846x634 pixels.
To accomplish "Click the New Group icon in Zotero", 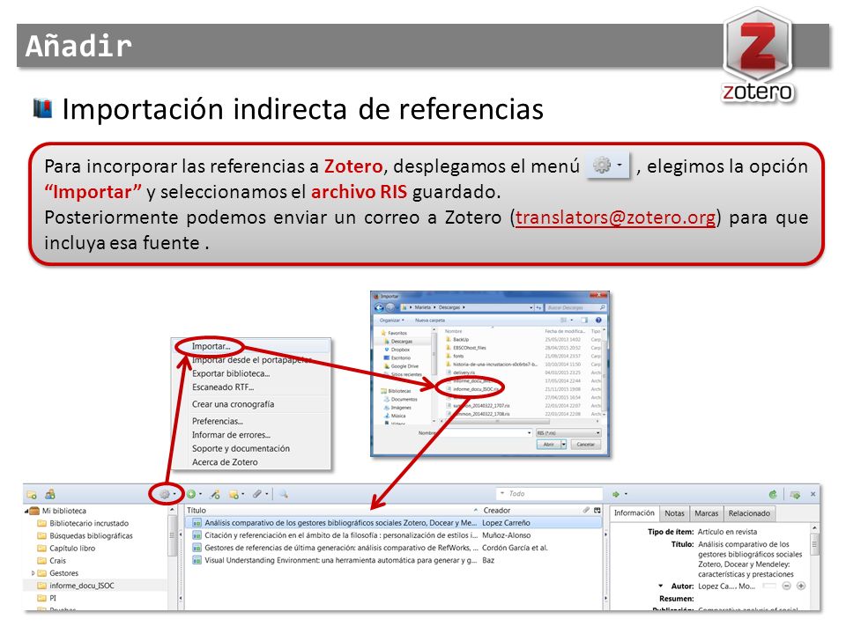I will click(50, 494).
